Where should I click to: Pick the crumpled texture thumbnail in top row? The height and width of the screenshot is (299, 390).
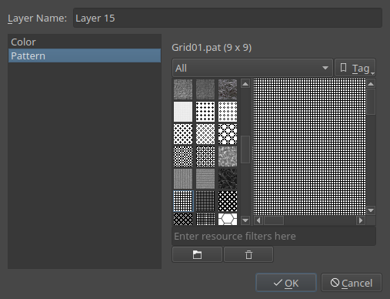pos(228,89)
